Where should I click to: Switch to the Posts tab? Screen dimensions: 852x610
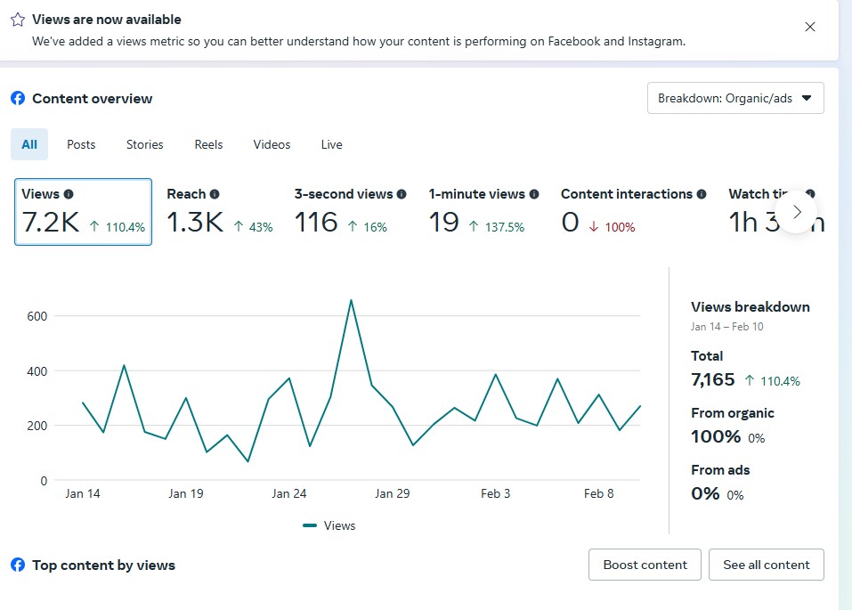(81, 144)
